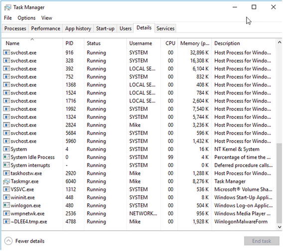
Task: Select the winlogon.exe process icon
Action: 6,205
